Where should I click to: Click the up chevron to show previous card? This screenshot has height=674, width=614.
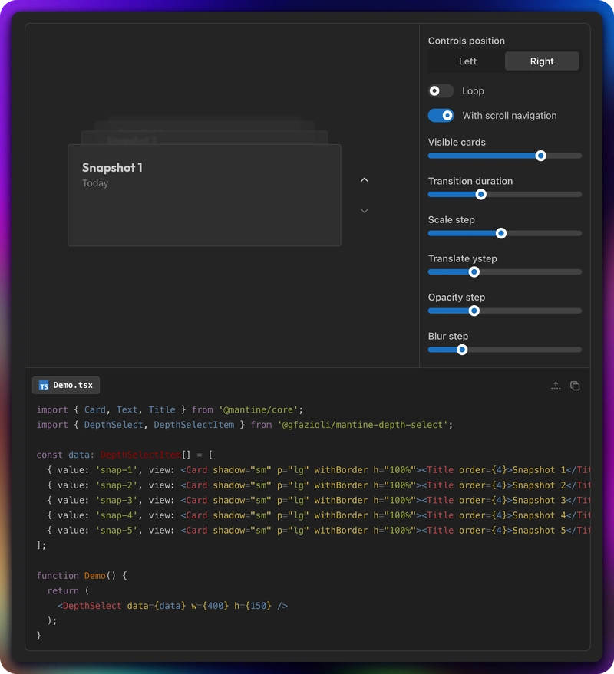tap(365, 179)
